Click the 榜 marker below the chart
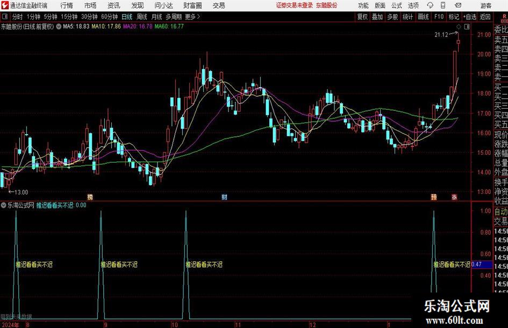508x328 pixels. coord(90,197)
